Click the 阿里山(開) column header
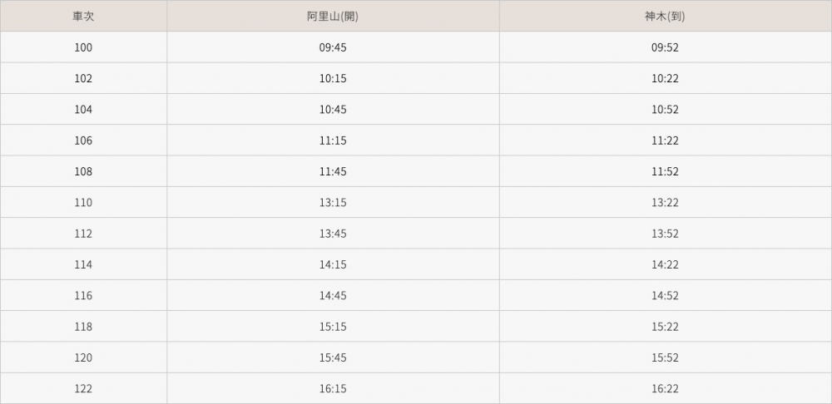This screenshot has width=832, height=404. tap(333, 16)
